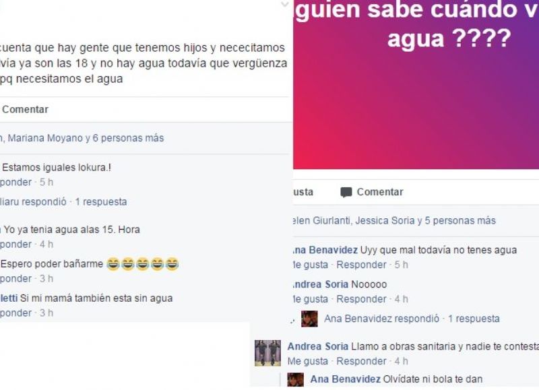Click Ana Benavidez's avatar beside 'respondió'

coord(309,319)
